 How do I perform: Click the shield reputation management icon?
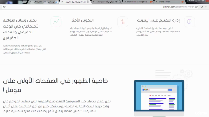tap(189, 22)
